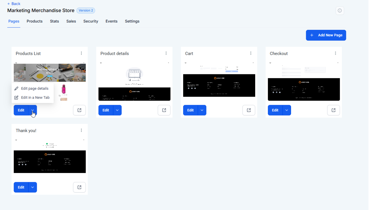The height and width of the screenshot is (210, 369).
Task: Open the Thank you! page kebab menu
Action: click(x=81, y=130)
